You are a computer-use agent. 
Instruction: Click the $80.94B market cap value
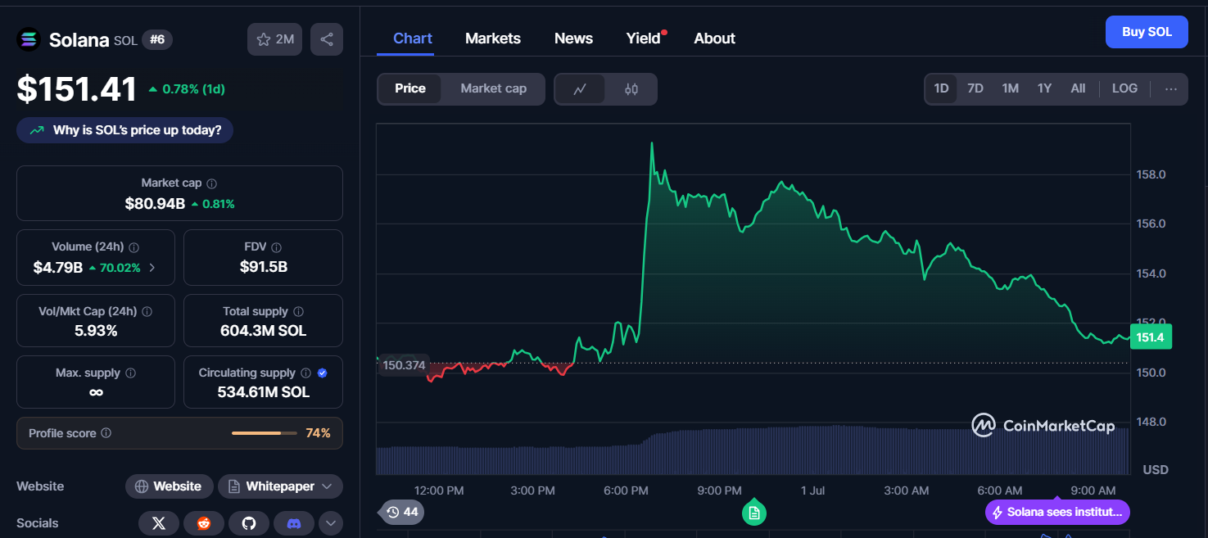pos(155,204)
